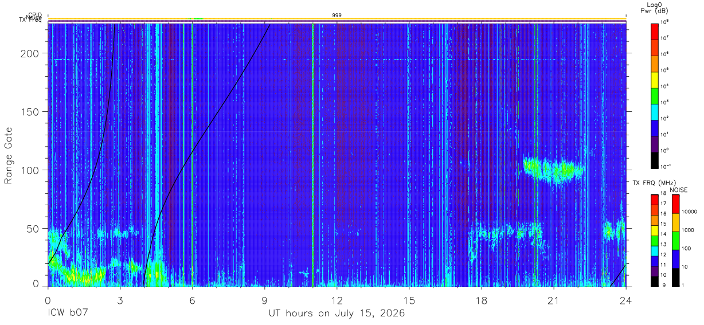This screenshot has width=704, height=325.
Task: Click the yellow segment of the TX FRQ colorbar
Action: (654, 230)
